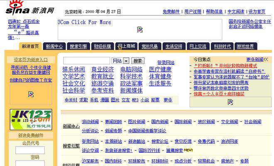274x166 pixels.
Task: Focus the main search text field
Action: pos(87,61)
